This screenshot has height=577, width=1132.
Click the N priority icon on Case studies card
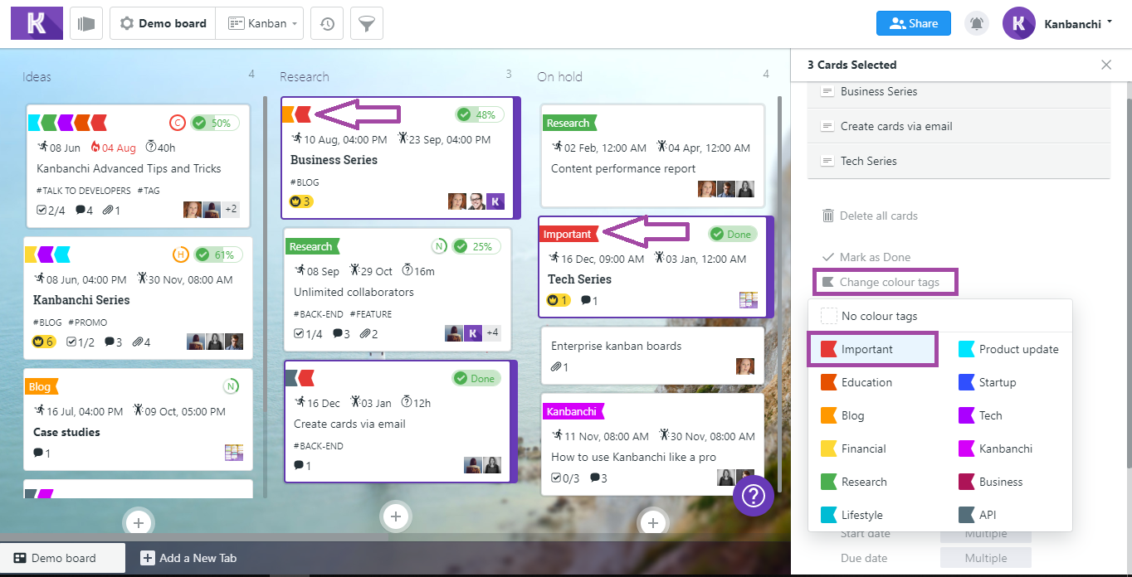point(231,386)
